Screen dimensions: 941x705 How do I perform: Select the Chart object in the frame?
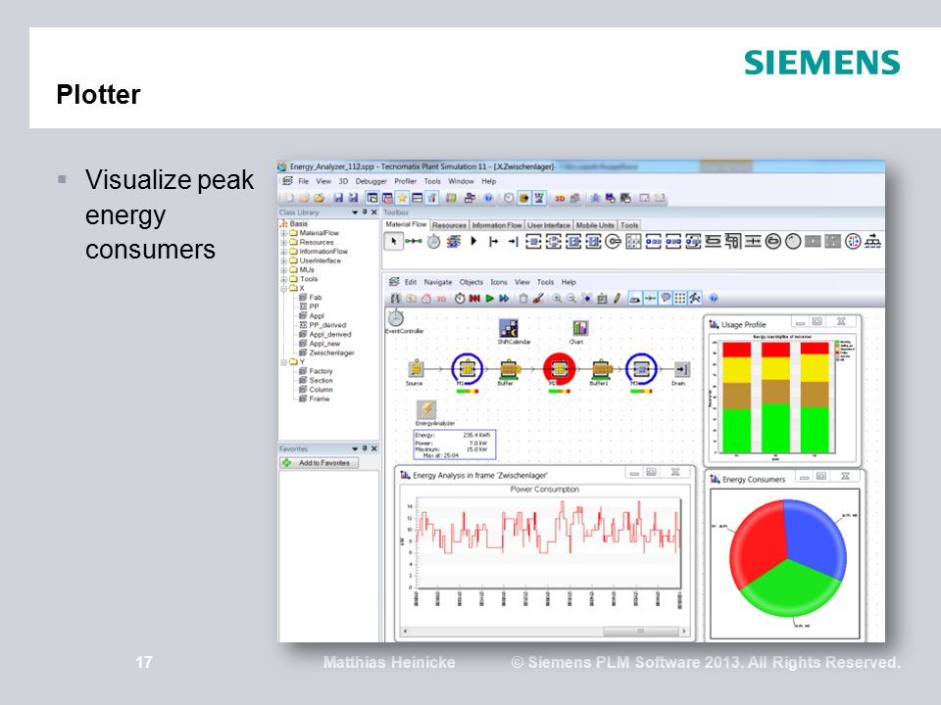tap(579, 328)
